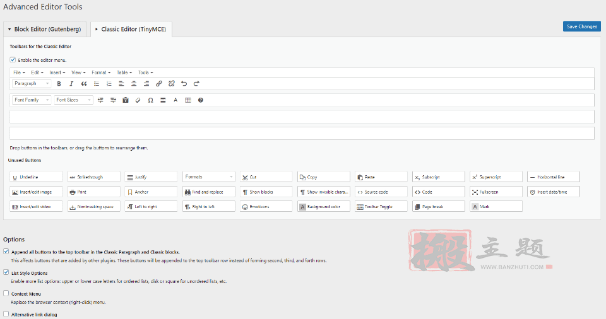Click the Background color unused button
The height and width of the screenshot is (319, 606).
[324, 207]
